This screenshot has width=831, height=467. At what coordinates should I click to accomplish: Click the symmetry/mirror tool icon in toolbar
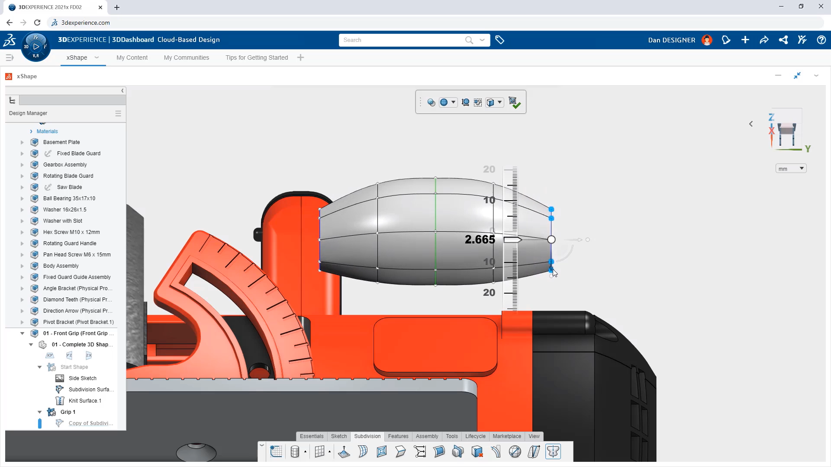click(553, 451)
